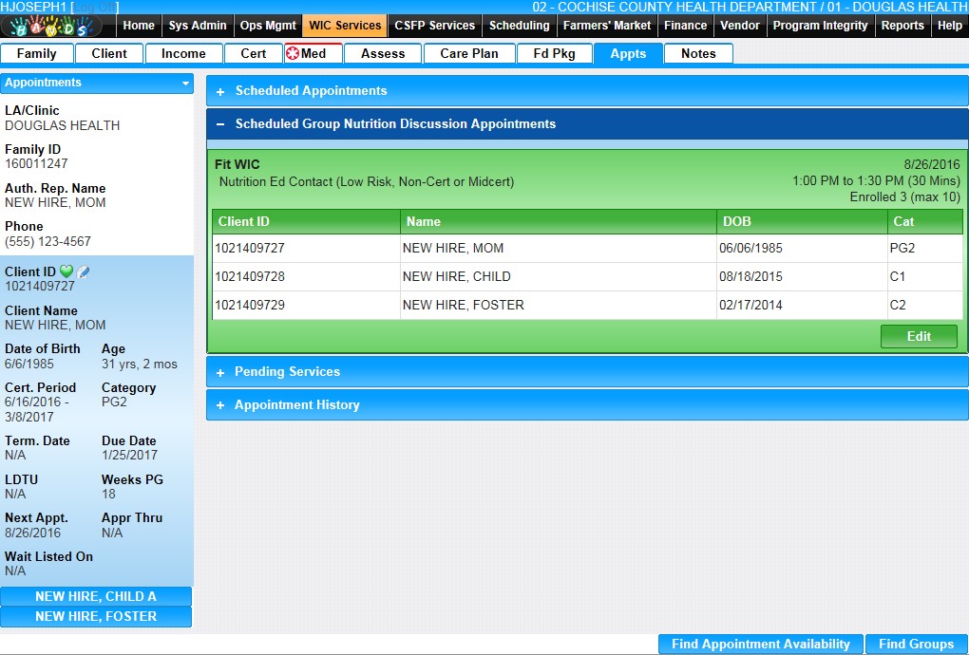
Task: Select family member NEW HIRE, CHILD A
Action: (x=96, y=596)
